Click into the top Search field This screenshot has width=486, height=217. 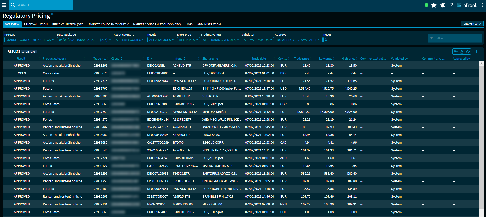coord(41,5)
